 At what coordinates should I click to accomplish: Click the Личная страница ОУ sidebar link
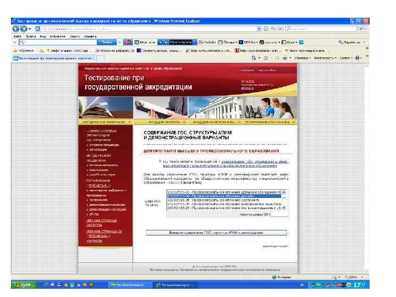tap(104, 233)
